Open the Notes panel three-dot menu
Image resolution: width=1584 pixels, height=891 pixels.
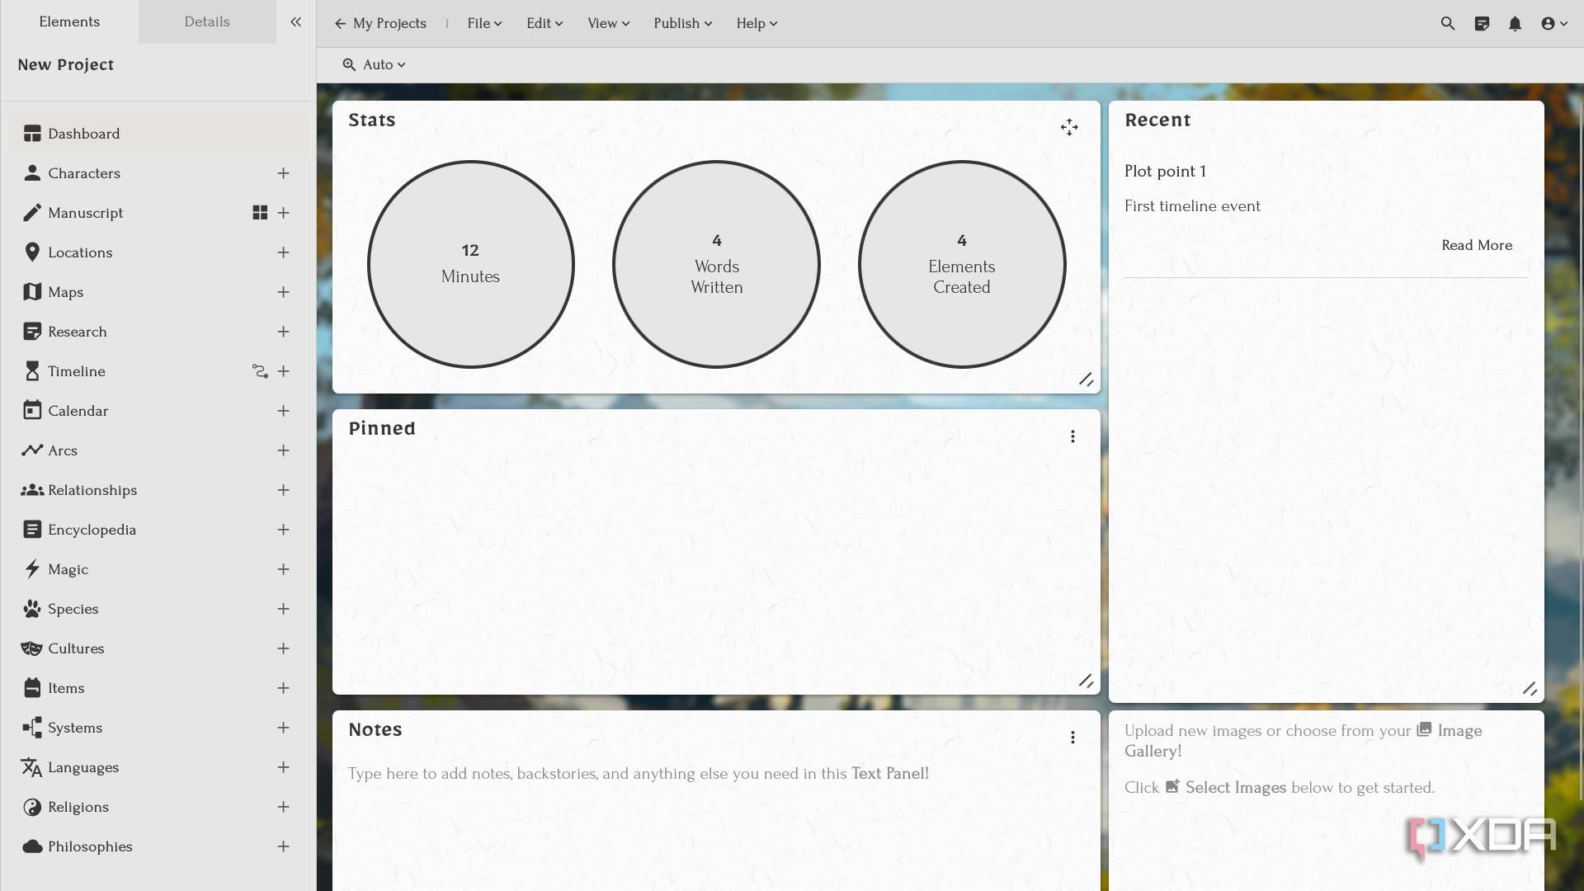coord(1072,738)
